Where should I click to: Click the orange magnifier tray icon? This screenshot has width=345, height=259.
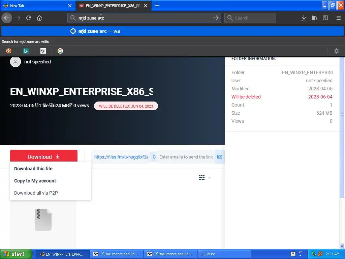[320, 254]
